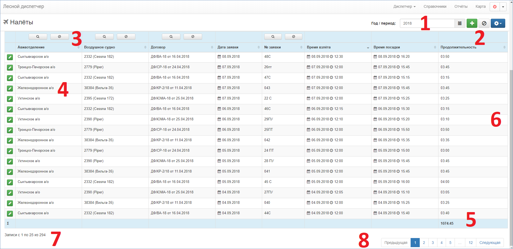Viewport: 513px width, 249px height.
Task: Edit the row with request 48С
Action: [10, 57]
